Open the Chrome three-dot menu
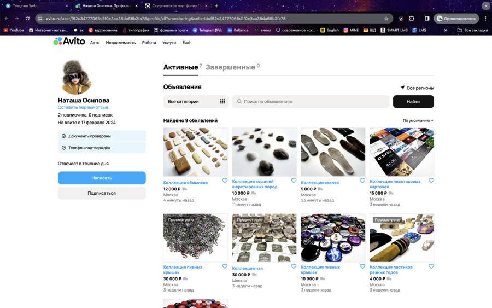This screenshot has height=308, width=492. click(x=485, y=19)
